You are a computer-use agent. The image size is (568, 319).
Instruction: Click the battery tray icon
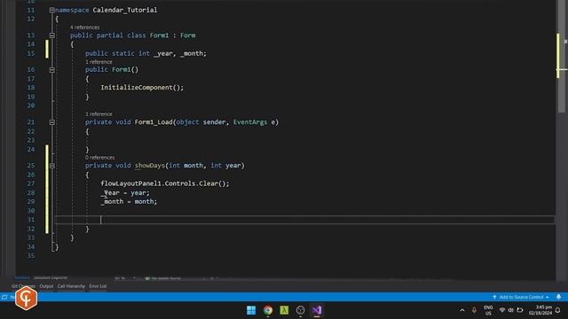520,310
